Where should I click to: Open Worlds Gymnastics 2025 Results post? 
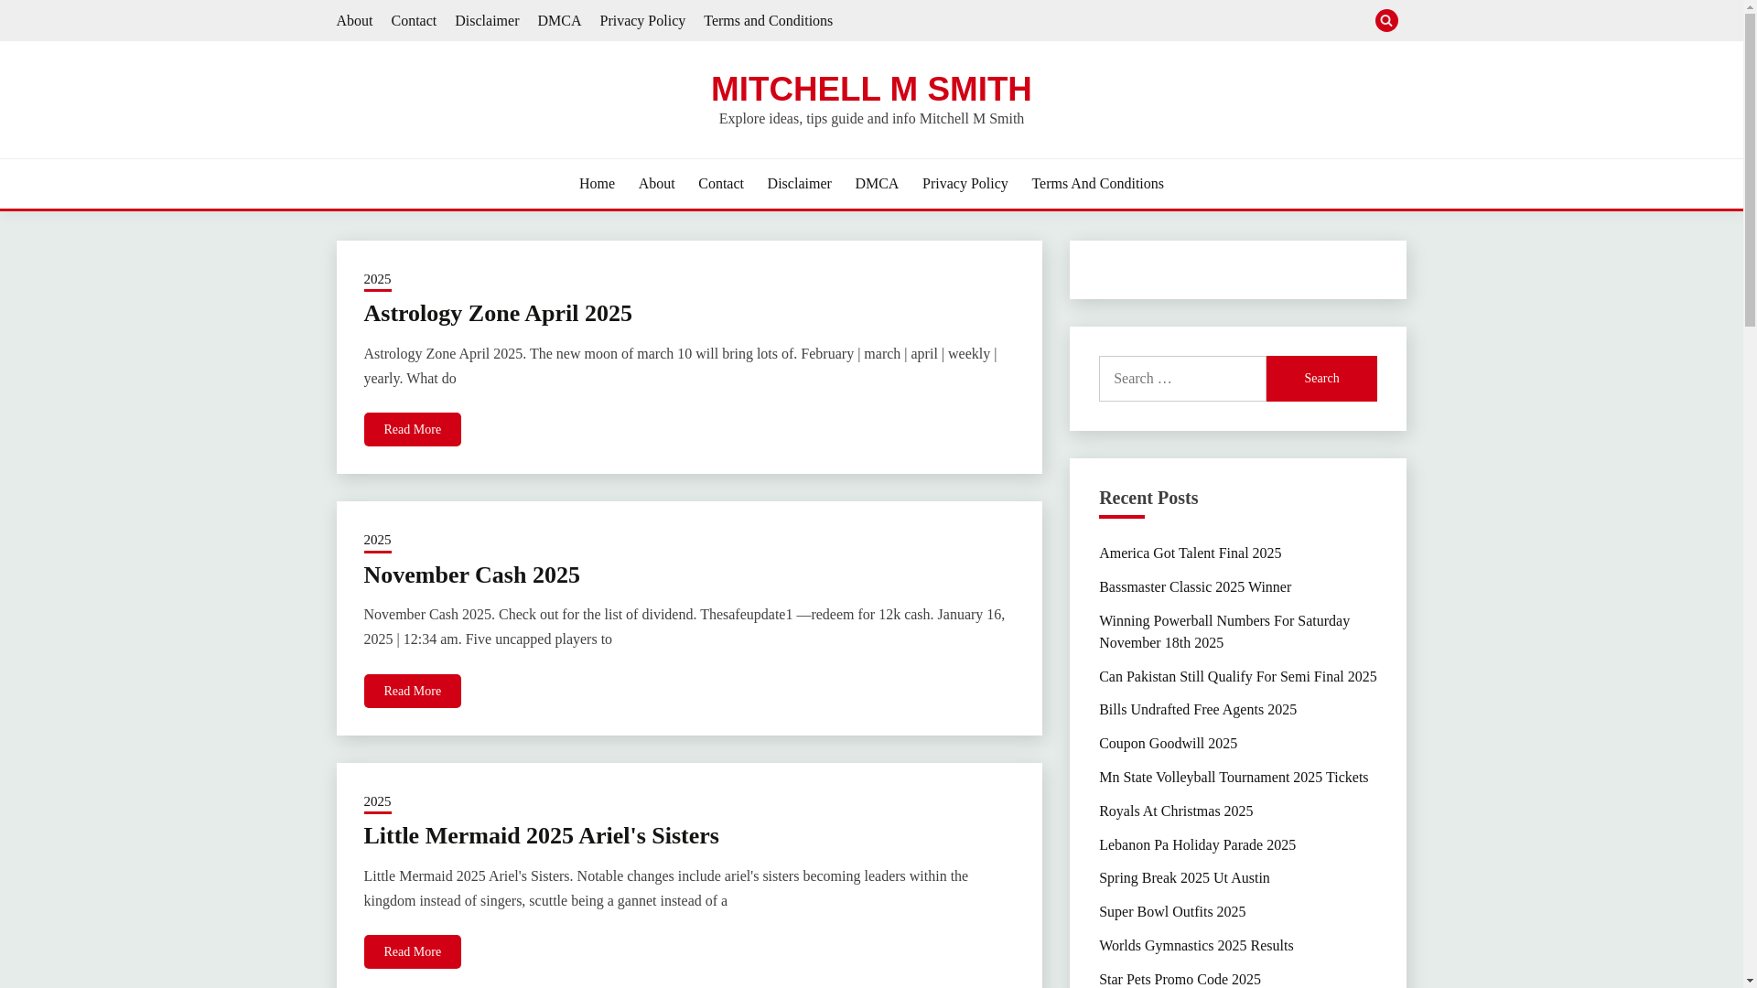(1196, 945)
